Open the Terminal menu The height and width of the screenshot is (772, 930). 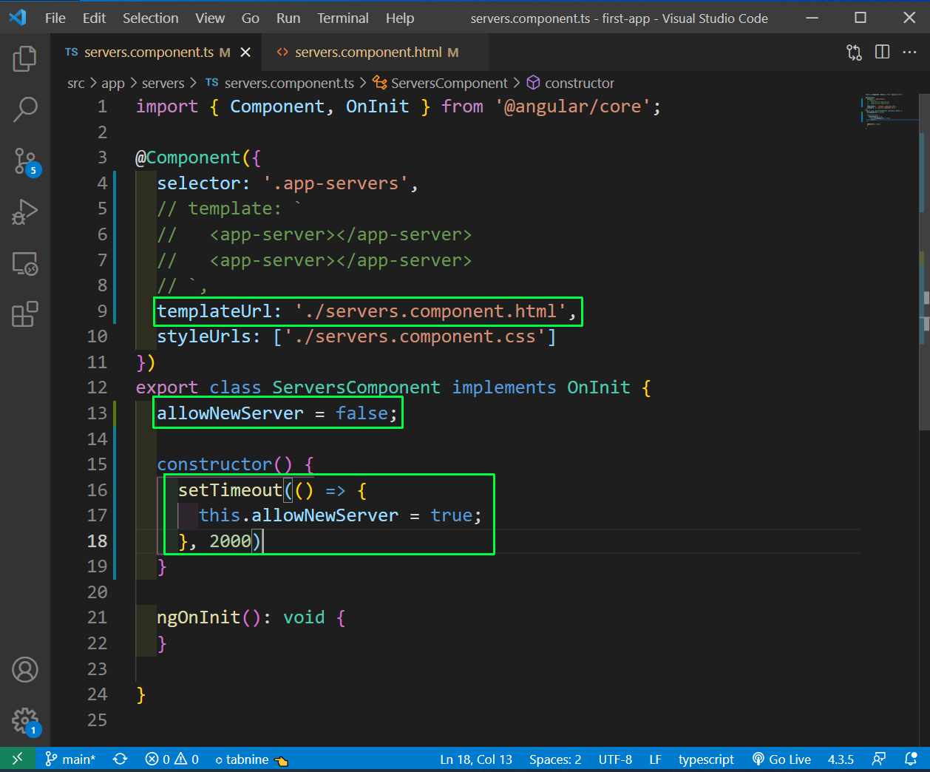tap(343, 18)
